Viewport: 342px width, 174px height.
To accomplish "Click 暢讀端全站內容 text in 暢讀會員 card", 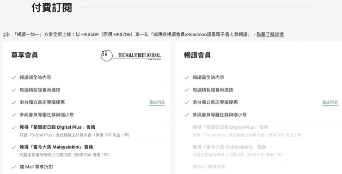I will click(208, 78).
